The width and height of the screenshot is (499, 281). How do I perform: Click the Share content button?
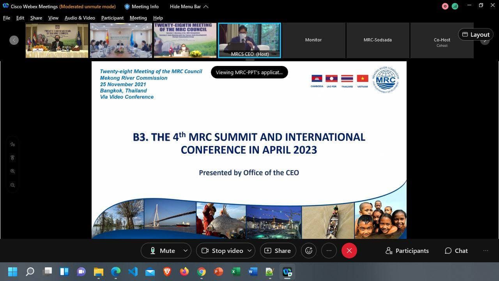(x=278, y=251)
